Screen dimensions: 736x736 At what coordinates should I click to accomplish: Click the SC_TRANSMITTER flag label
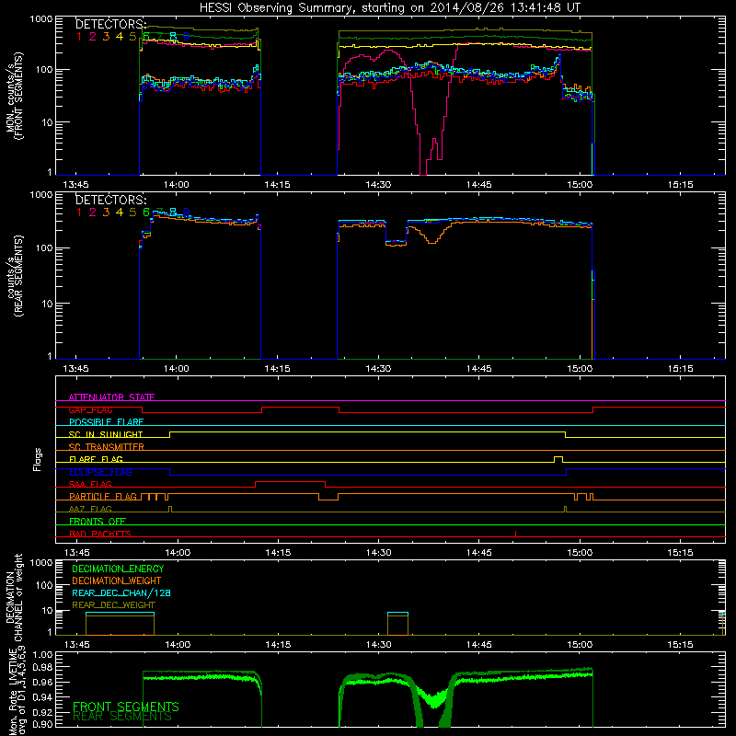click(107, 446)
